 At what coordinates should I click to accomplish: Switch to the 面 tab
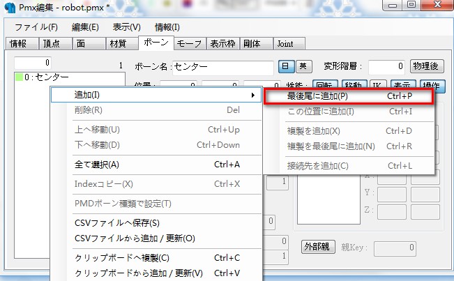pyautogui.click(x=89, y=44)
